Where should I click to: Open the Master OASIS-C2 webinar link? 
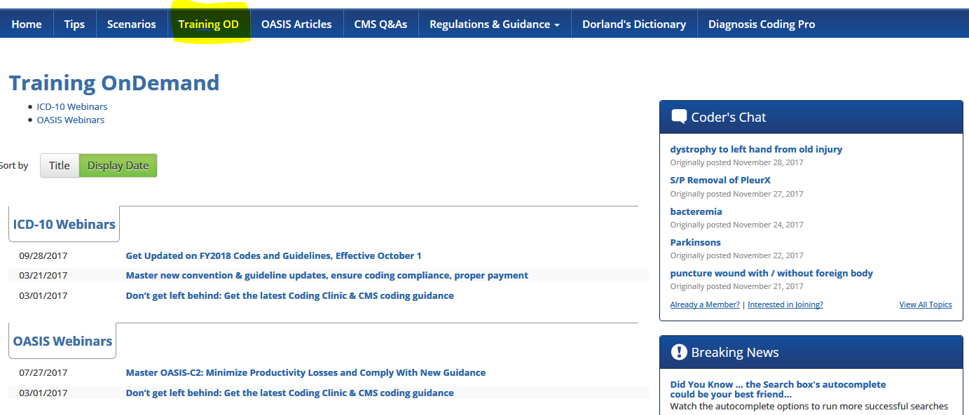point(305,372)
